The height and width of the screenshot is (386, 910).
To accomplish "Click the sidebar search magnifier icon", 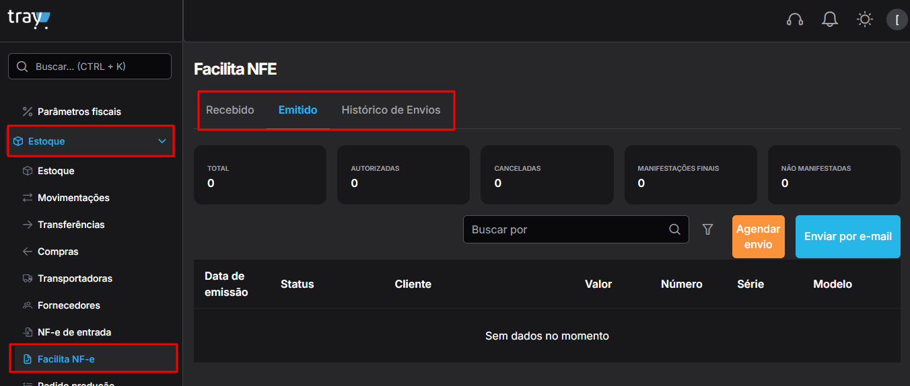I will point(22,67).
